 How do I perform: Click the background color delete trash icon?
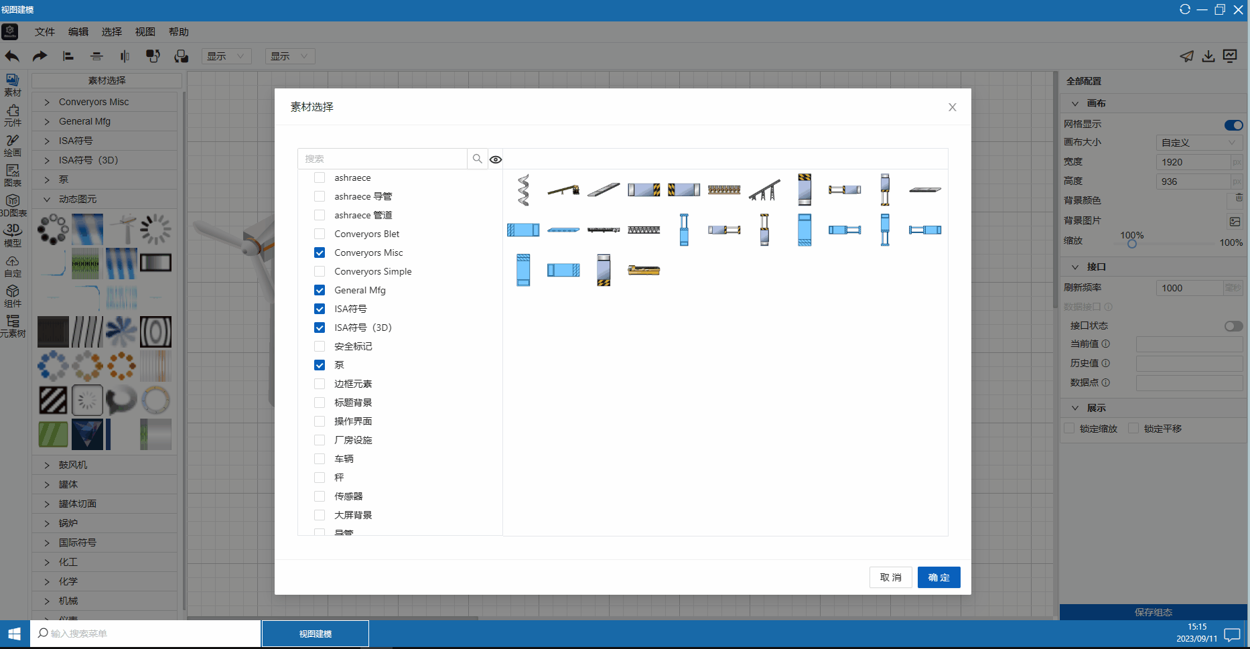[1239, 198]
